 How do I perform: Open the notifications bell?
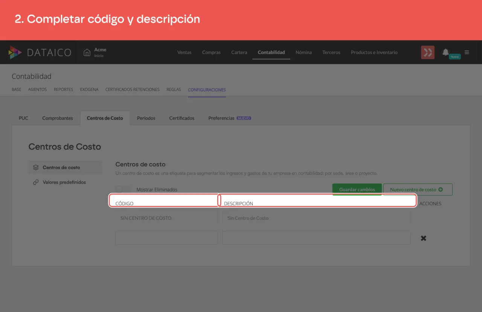coord(445,52)
